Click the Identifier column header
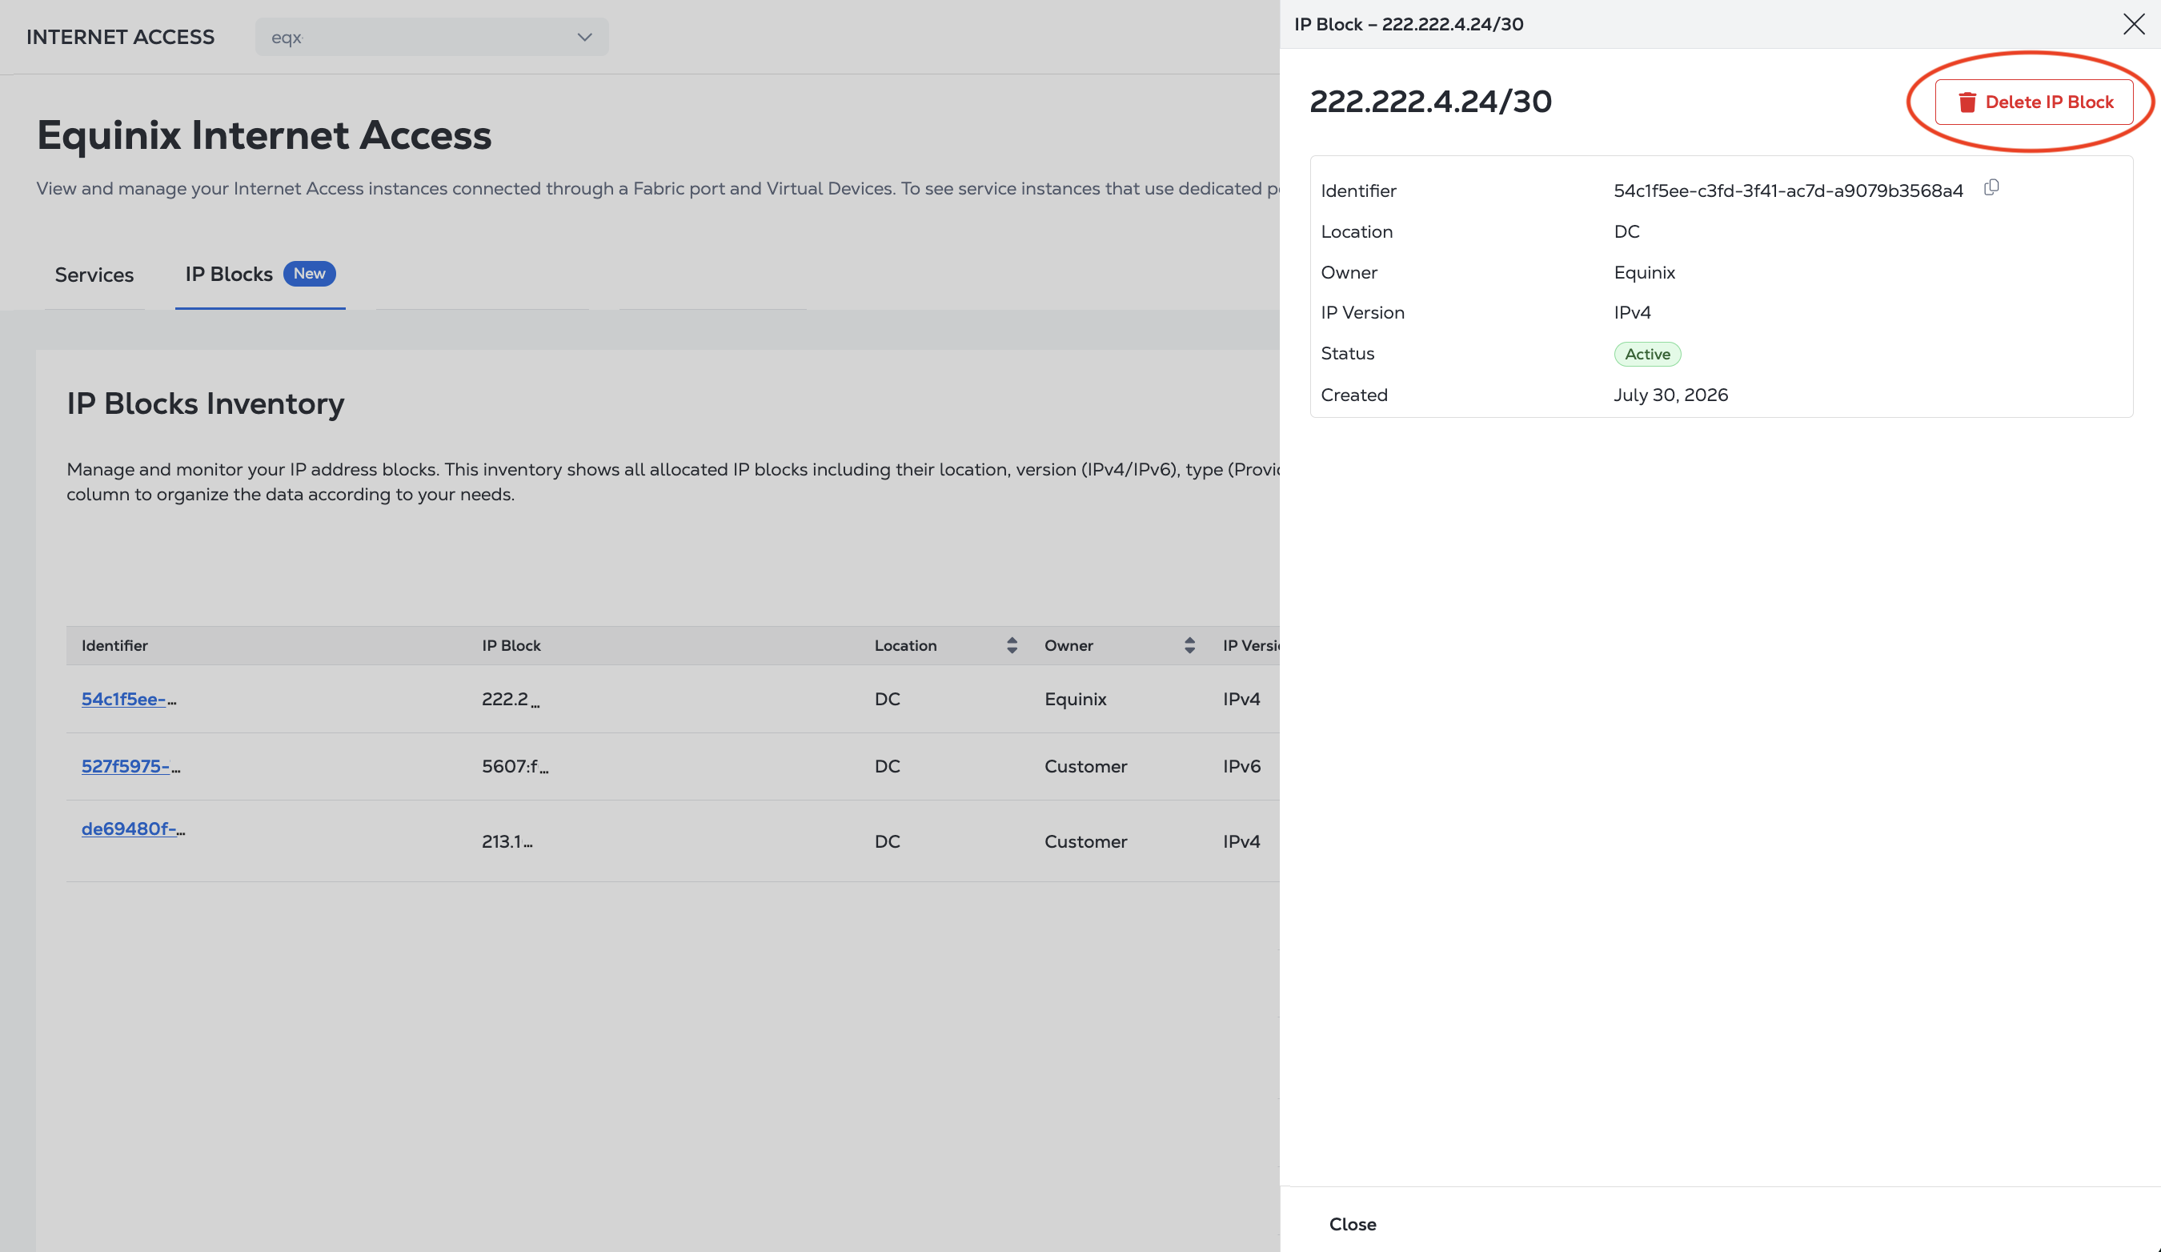Image resolution: width=2161 pixels, height=1252 pixels. (114, 646)
